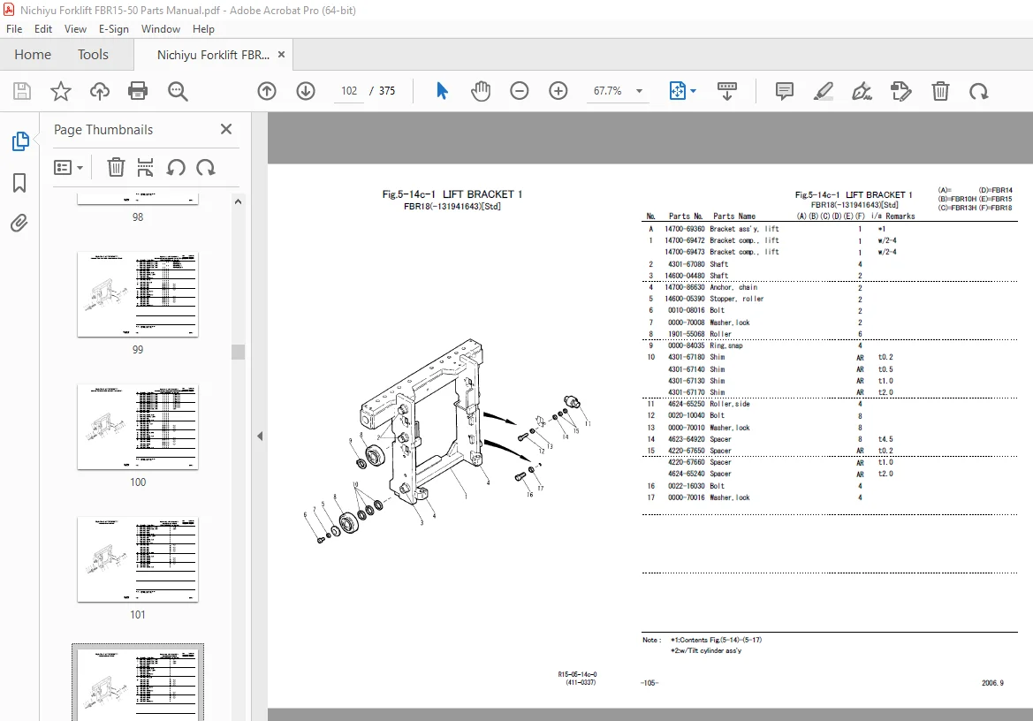Open the Sign document pen tool

point(862,91)
